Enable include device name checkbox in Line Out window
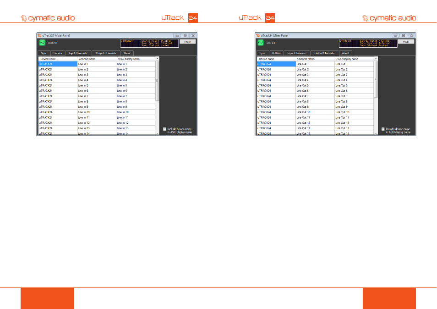 [x=383, y=129]
